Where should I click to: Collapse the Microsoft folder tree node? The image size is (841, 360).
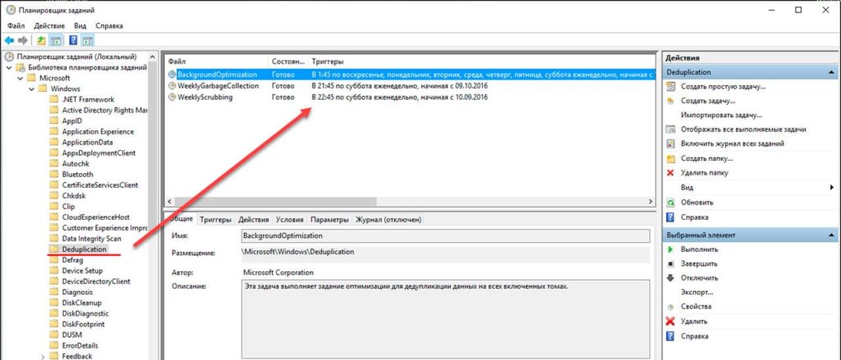point(21,78)
